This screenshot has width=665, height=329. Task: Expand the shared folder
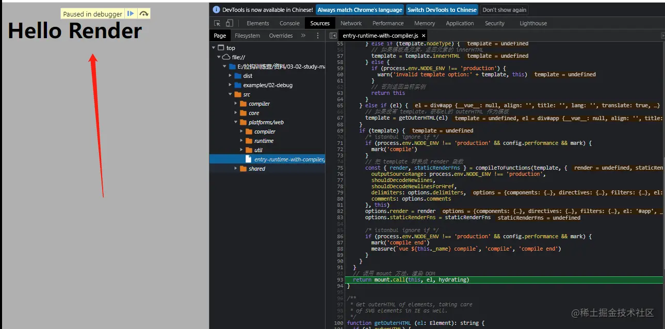click(236, 169)
